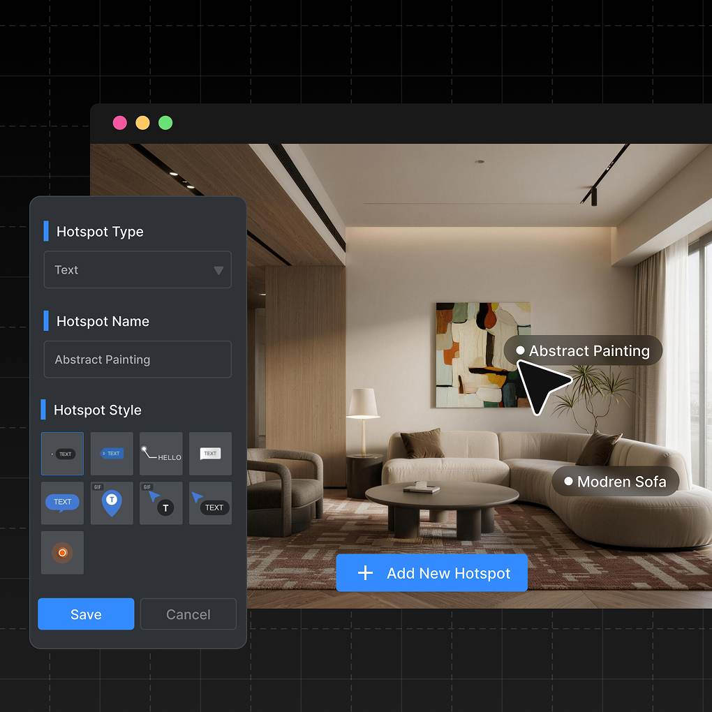Click the Hotspot Name input field

click(138, 359)
